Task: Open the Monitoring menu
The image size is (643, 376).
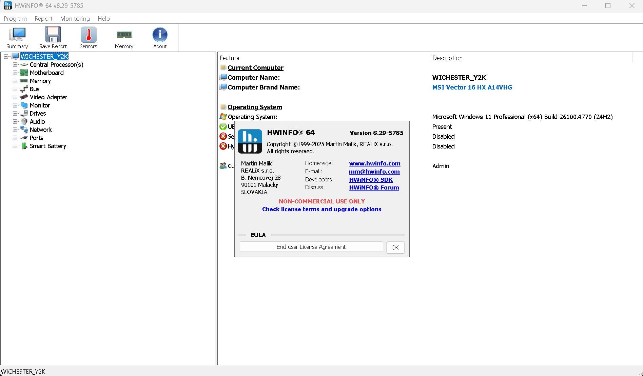Action: [75, 19]
